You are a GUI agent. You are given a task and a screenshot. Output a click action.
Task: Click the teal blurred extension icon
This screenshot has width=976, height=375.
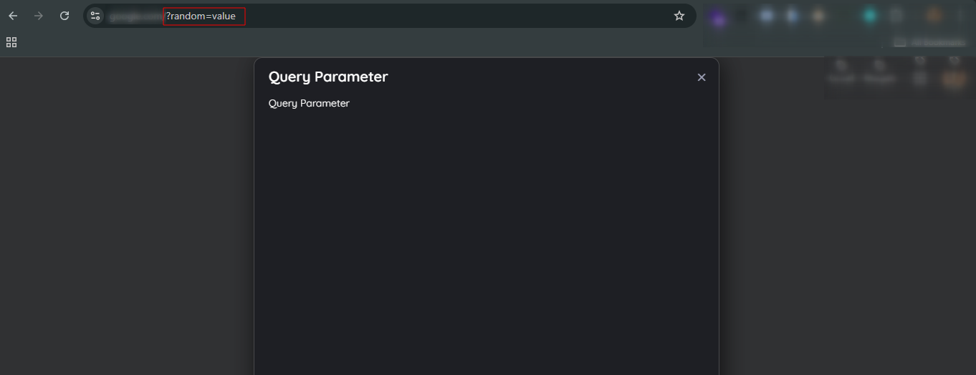coord(870,16)
